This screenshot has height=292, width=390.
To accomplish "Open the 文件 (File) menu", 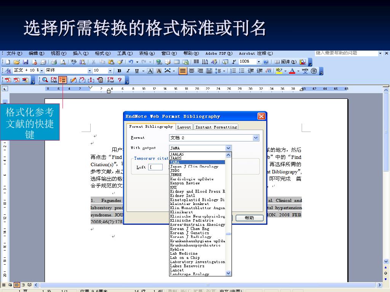I will pyautogui.click(x=14, y=53).
